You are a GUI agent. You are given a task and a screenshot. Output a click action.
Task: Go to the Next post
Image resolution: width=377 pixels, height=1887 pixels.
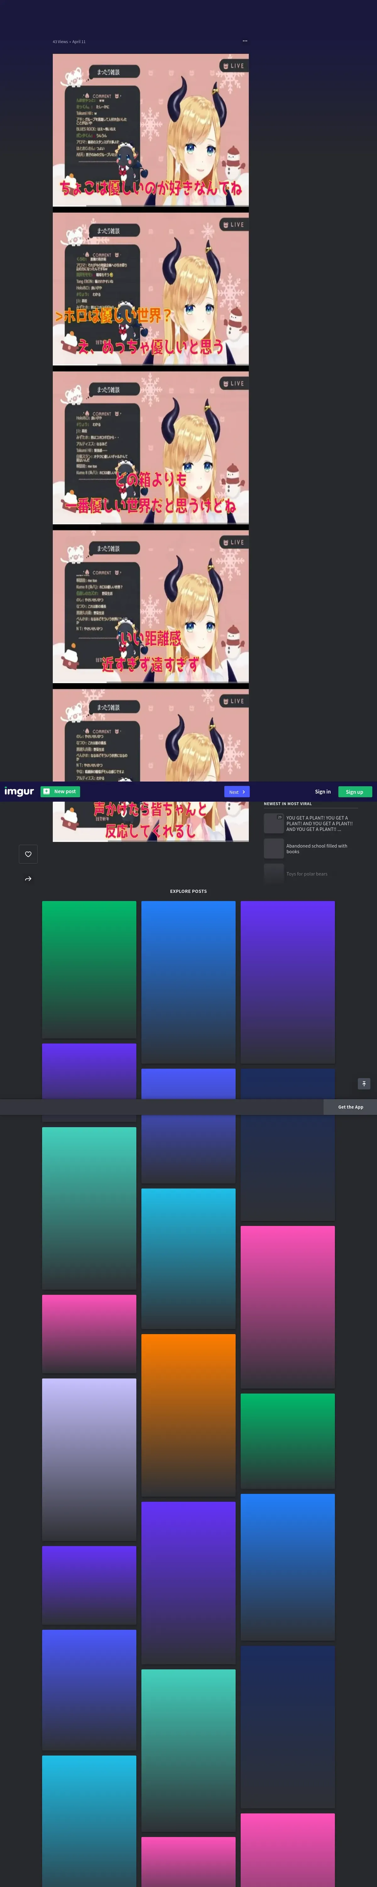[x=237, y=792]
